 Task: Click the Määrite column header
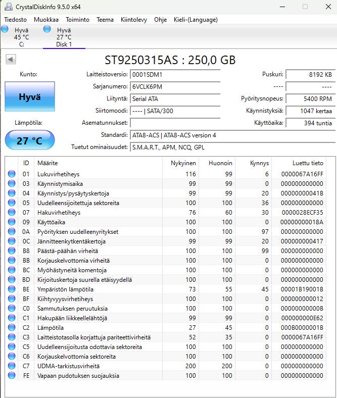pyautogui.click(x=47, y=163)
